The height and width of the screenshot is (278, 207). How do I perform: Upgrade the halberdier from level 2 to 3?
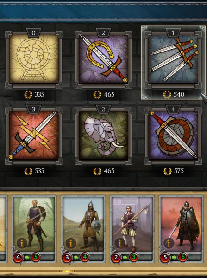125,257
